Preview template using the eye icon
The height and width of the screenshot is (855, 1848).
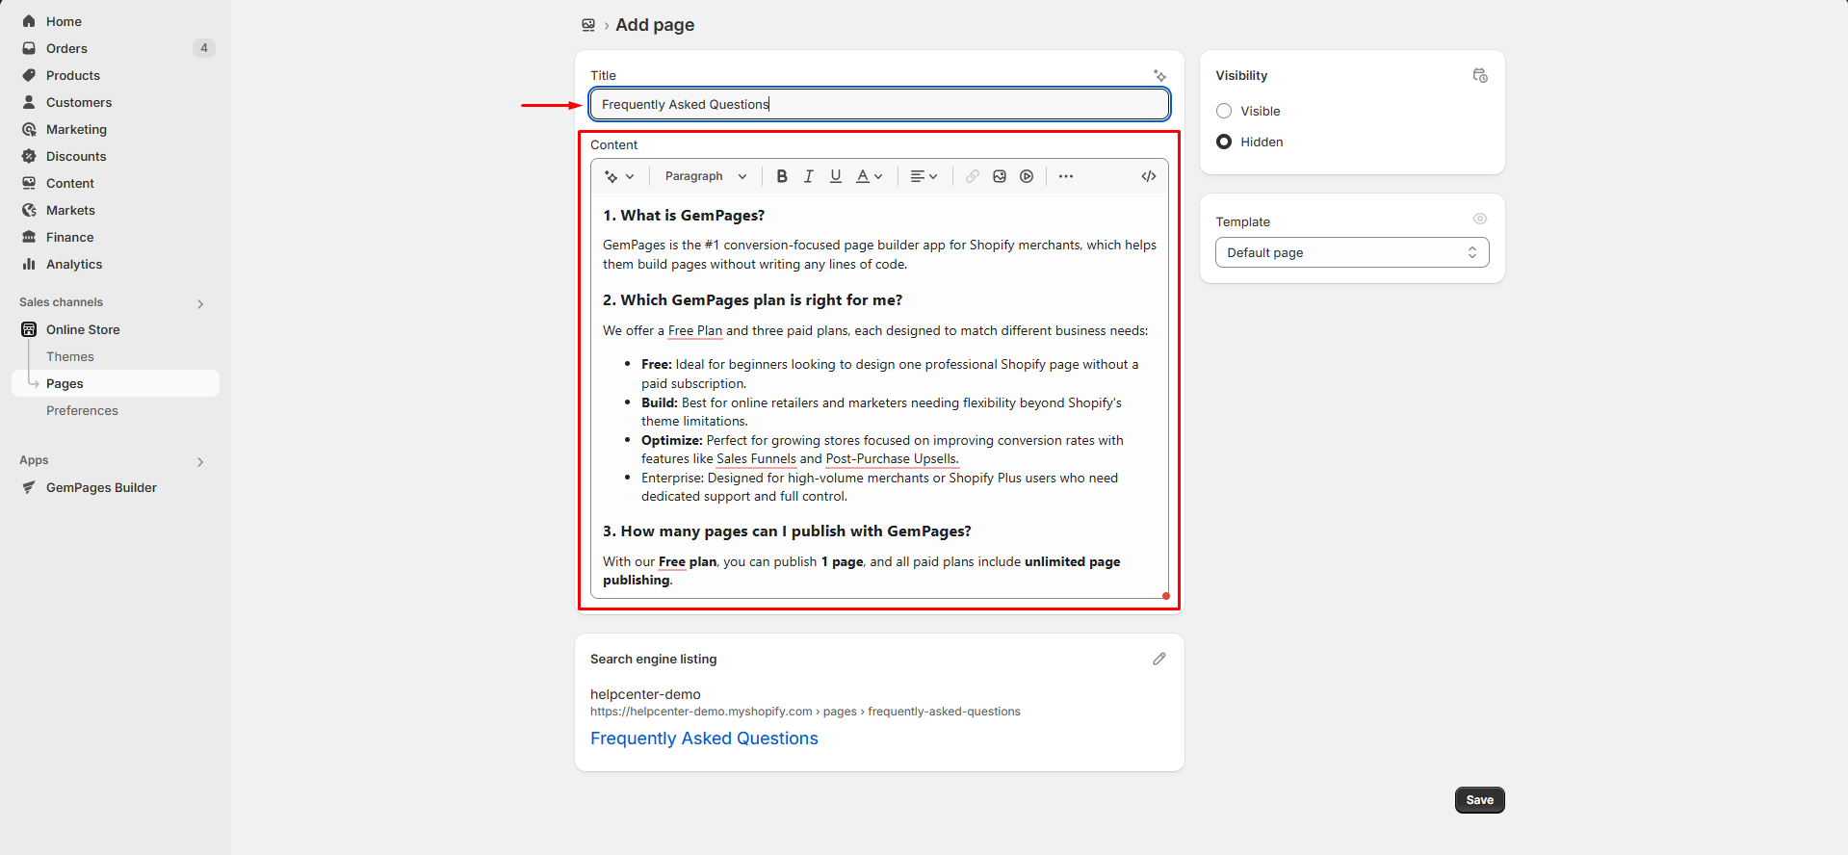pyautogui.click(x=1480, y=220)
